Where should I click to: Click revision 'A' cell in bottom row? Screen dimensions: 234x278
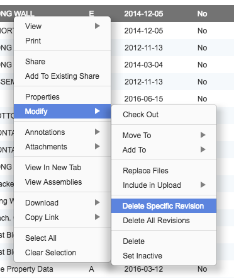[91, 269]
